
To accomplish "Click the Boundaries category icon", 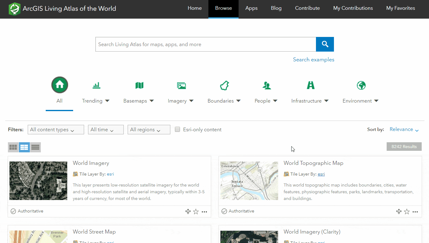I will [x=224, y=85].
